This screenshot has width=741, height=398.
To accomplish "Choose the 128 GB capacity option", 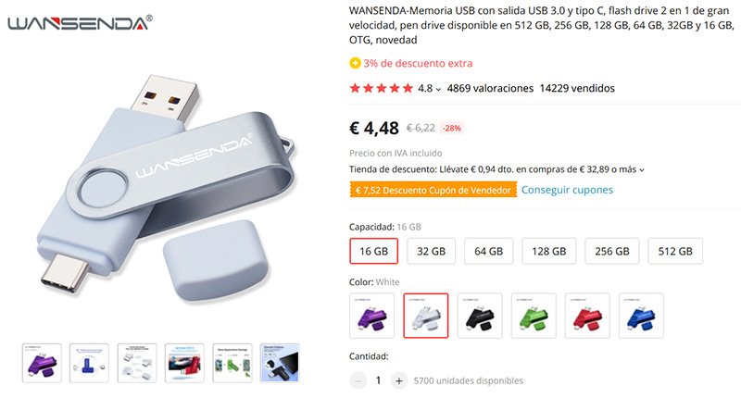I will (548, 251).
